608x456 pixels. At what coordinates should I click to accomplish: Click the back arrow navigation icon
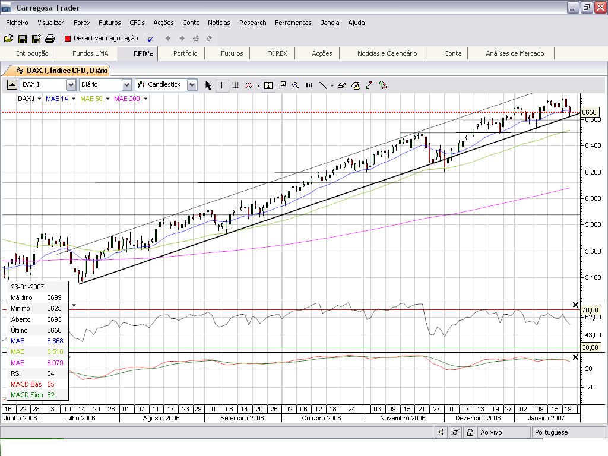(x=168, y=39)
